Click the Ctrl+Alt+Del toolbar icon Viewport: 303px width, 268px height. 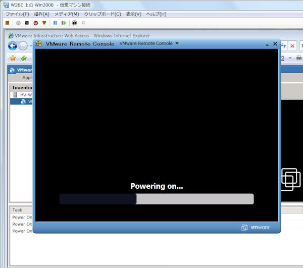click(8, 23)
